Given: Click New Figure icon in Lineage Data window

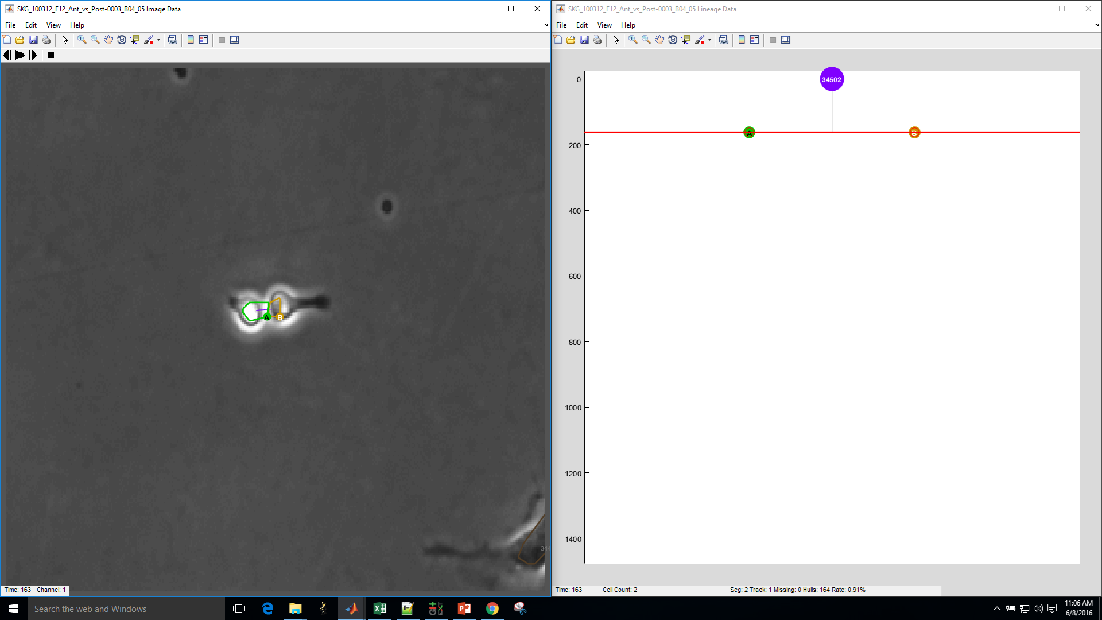Looking at the screenshot, I should [x=558, y=40].
